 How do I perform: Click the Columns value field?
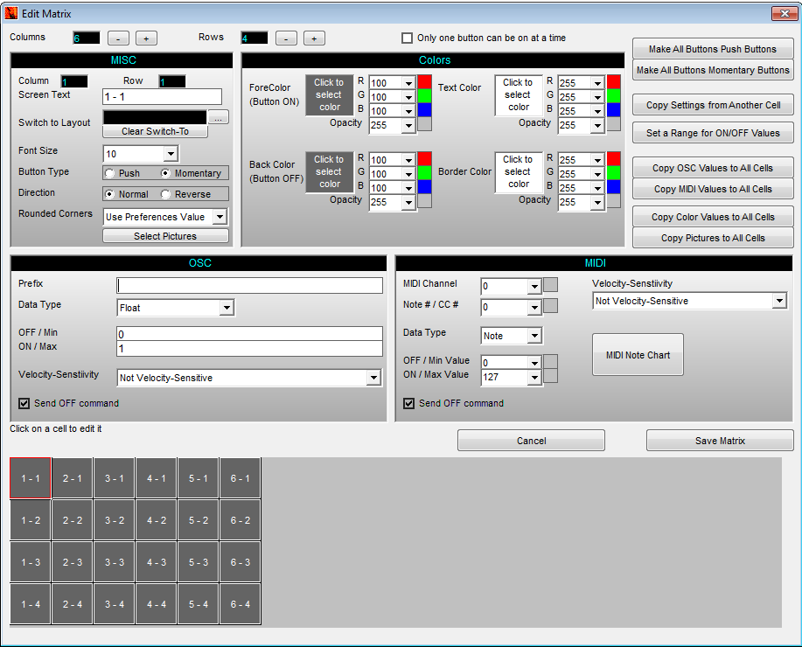[86, 38]
